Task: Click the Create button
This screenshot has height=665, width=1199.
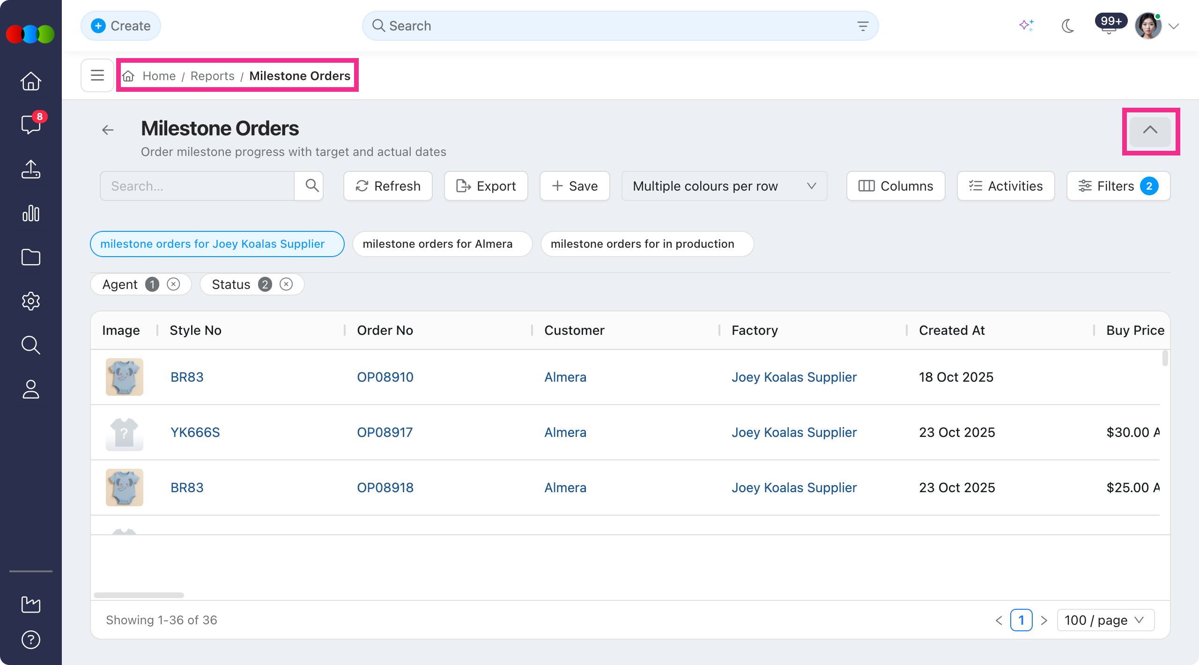Action: click(121, 26)
